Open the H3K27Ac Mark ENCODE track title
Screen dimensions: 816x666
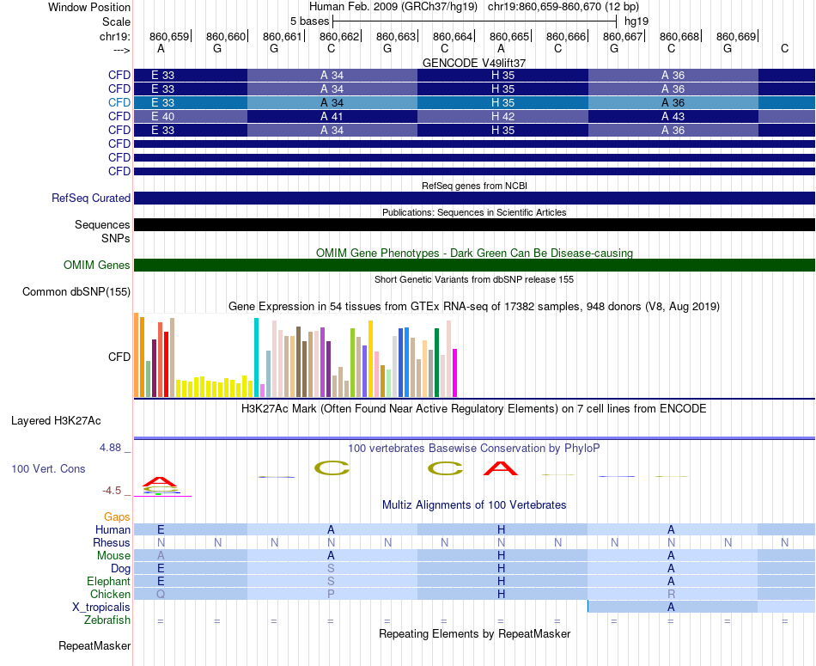coord(474,409)
